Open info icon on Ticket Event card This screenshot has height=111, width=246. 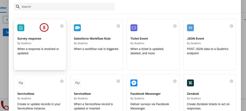(175, 26)
